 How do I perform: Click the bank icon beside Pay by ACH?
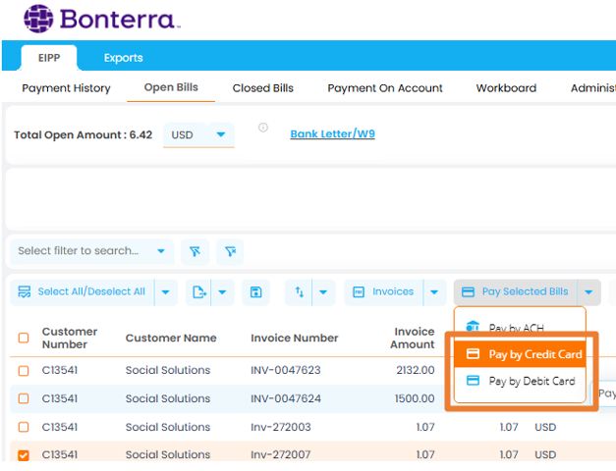click(473, 327)
